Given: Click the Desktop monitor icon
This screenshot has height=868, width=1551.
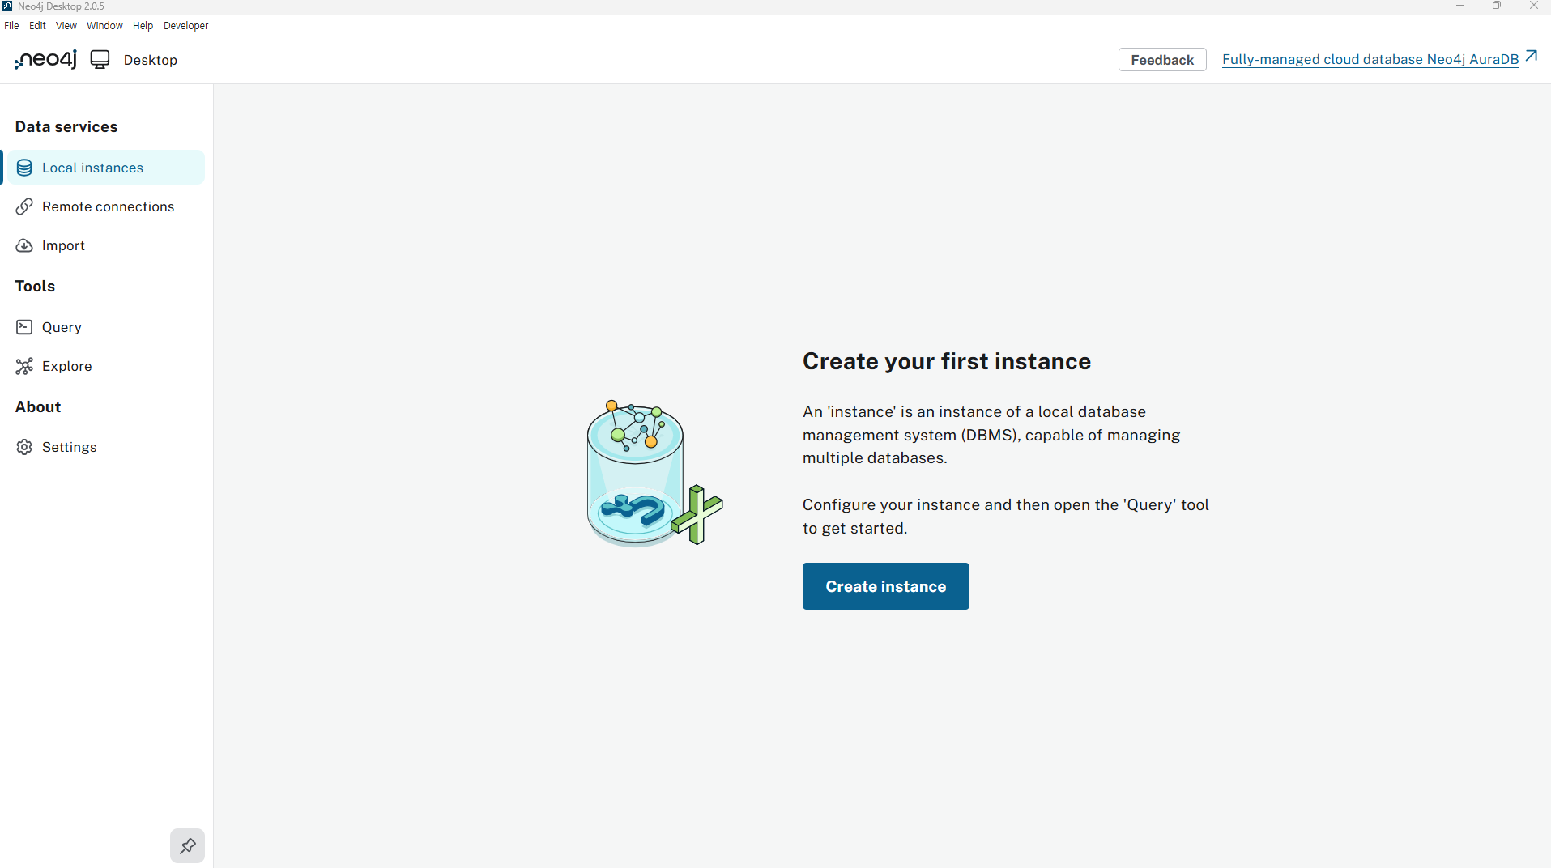Looking at the screenshot, I should coord(100,60).
